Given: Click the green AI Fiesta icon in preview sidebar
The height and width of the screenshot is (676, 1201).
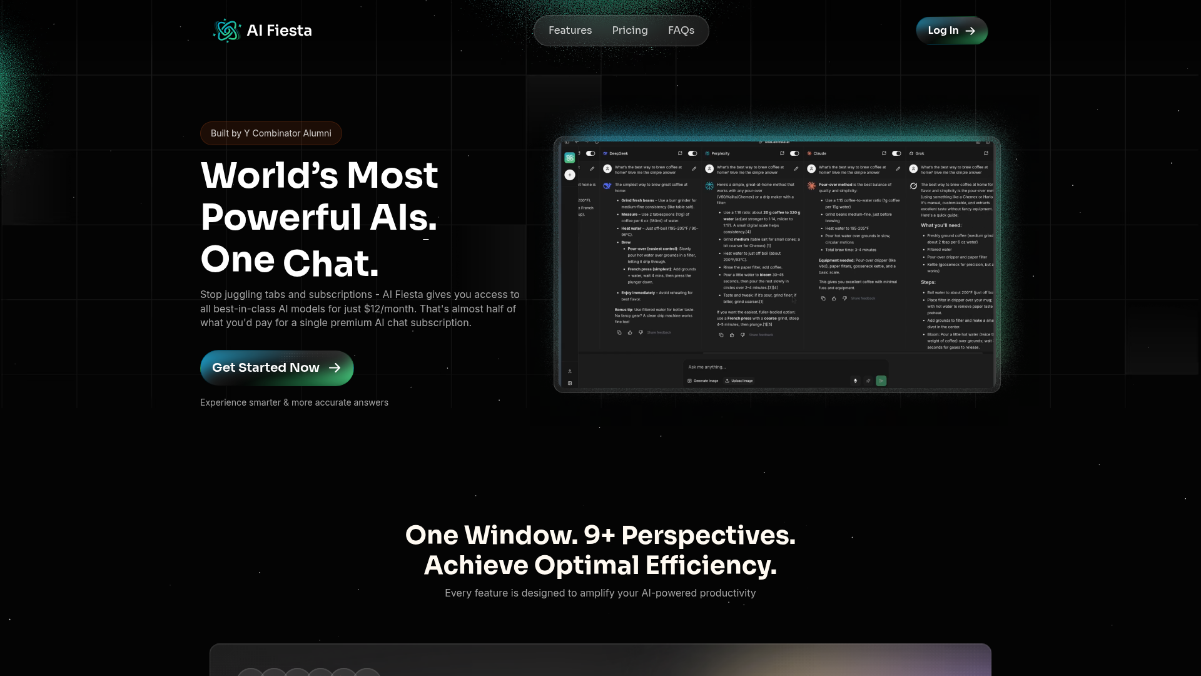Looking at the screenshot, I should [x=569, y=158].
